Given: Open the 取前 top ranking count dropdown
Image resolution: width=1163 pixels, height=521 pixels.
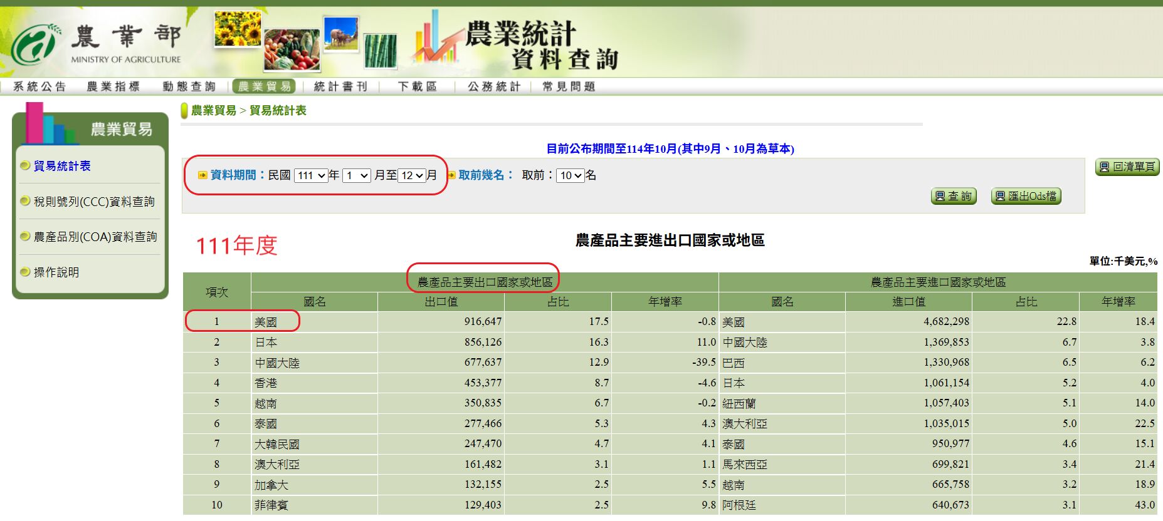Looking at the screenshot, I should pos(570,175).
